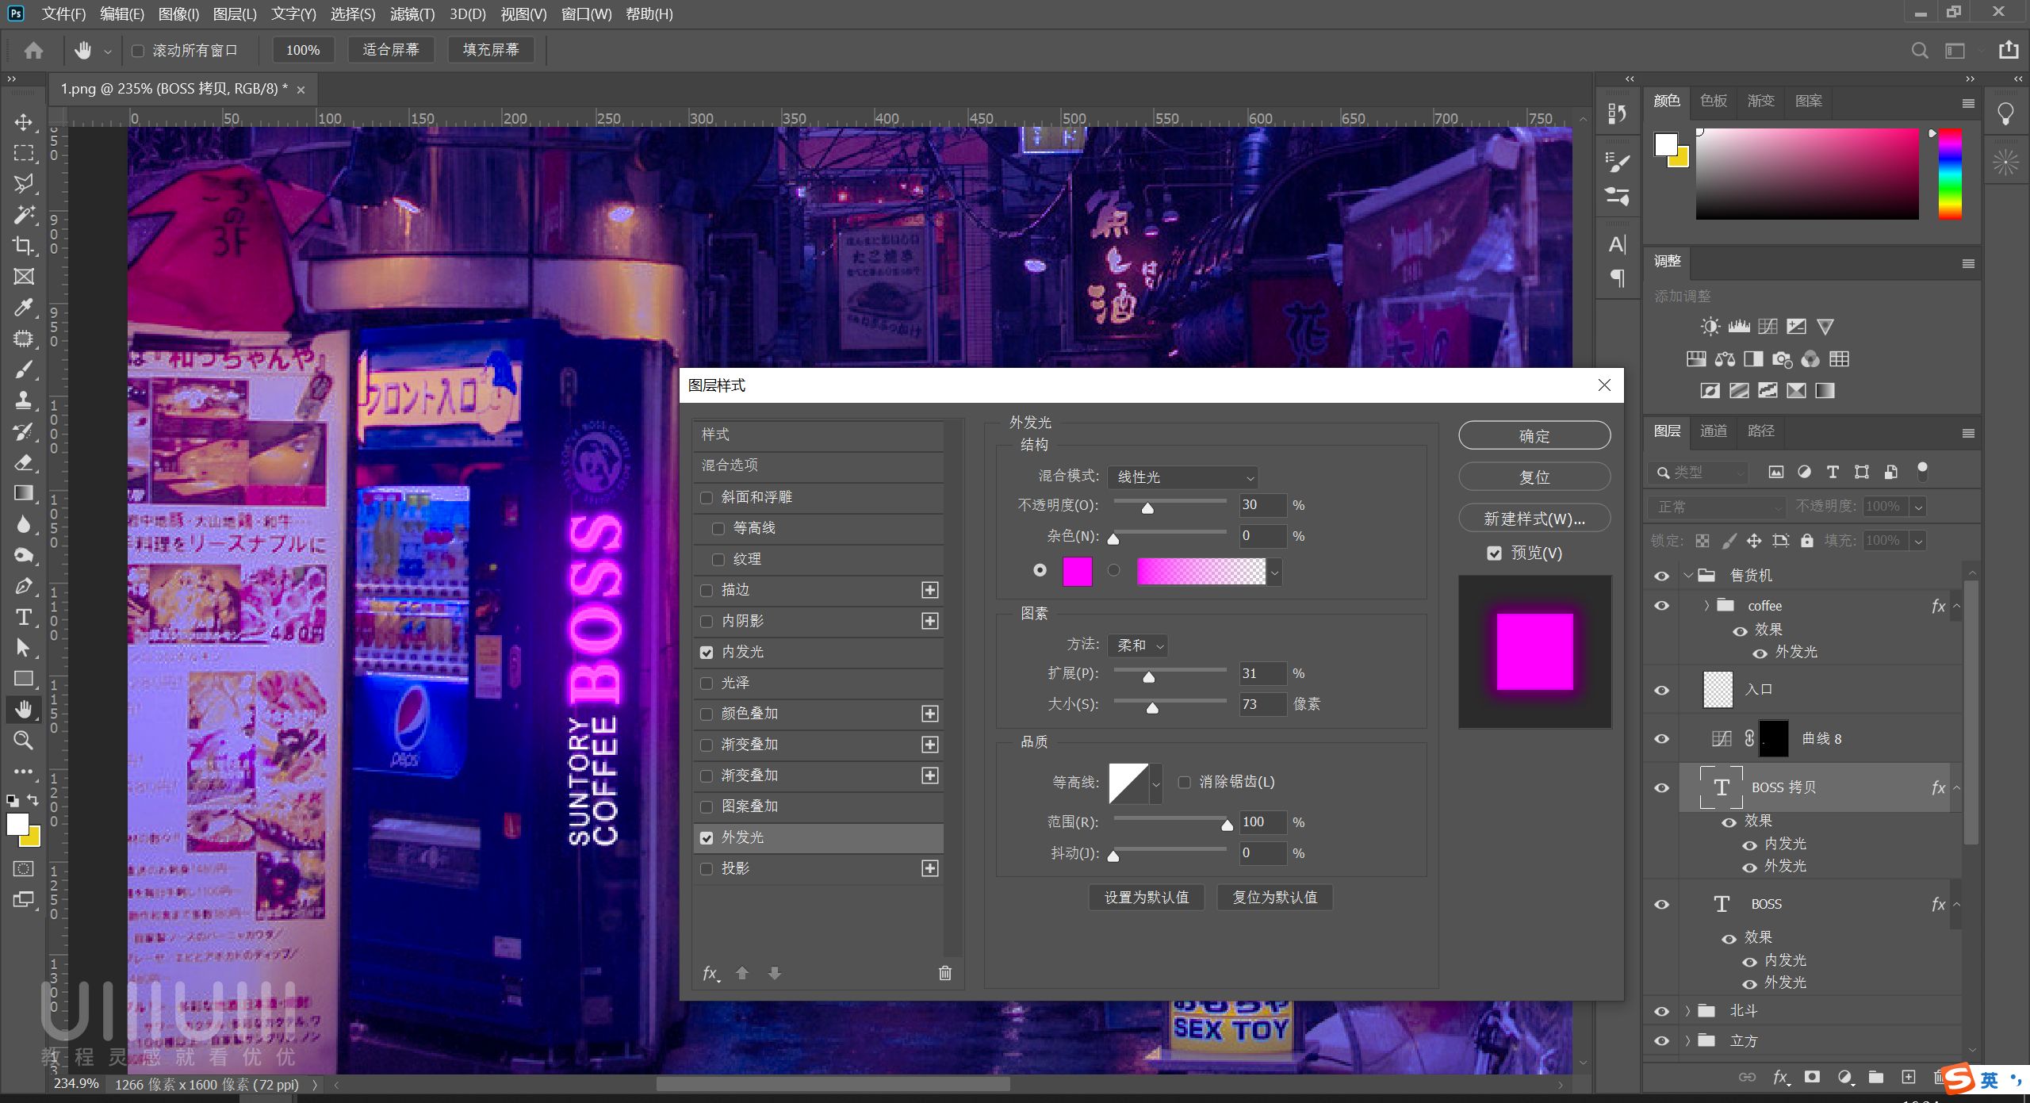Select the Move tool
This screenshot has height=1103, width=2030.
pos(24,122)
